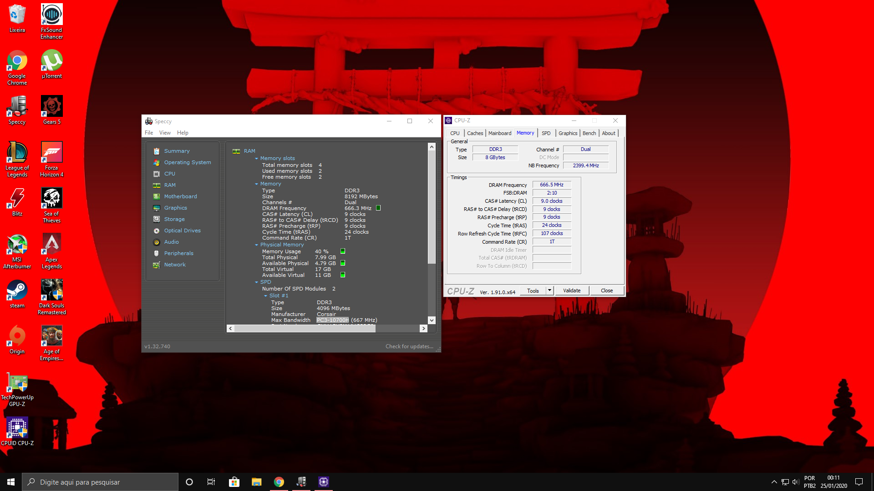
Task: Click the Tools button in CPU-Z
Action: 533,291
